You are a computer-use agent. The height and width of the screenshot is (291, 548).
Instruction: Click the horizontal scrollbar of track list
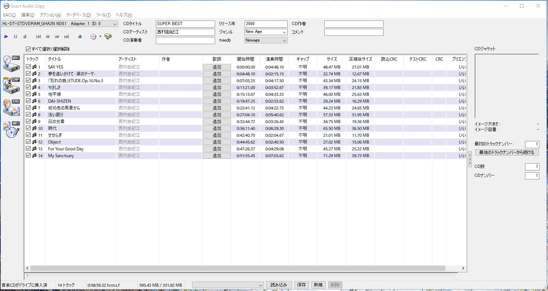point(238,268)
